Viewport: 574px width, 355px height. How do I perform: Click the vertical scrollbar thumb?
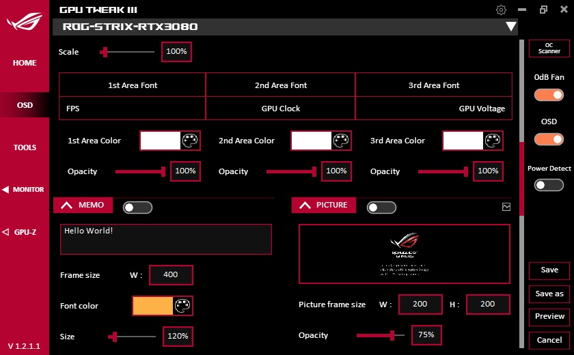(x=521, y=178)
